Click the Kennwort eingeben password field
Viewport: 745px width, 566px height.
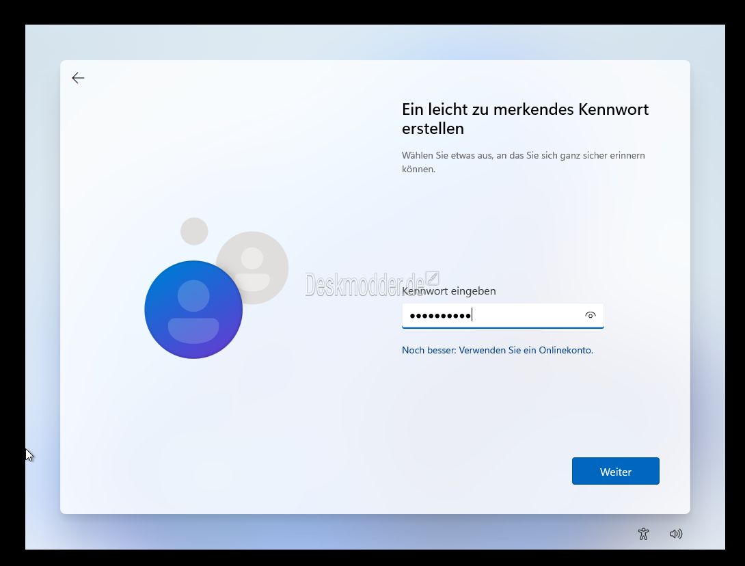502,316
